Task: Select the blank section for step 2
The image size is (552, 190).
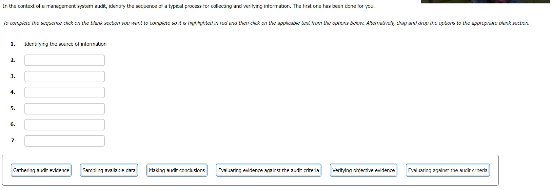Action: [64, 60]
